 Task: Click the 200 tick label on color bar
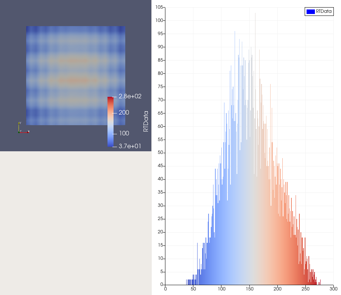pos(124,113)
